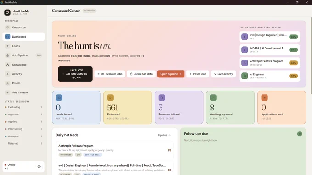Image resolution: width=312 pixels, height=175 pixels.
Task: Click the Activity pulse icon
Action: tap(7, 74)
